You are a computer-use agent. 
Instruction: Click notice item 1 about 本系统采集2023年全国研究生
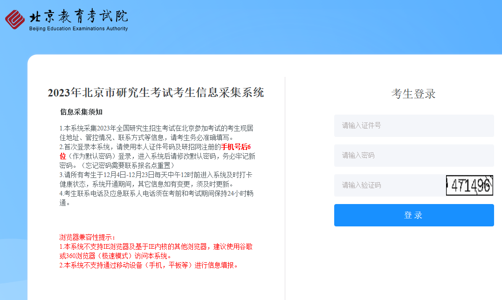156,133
